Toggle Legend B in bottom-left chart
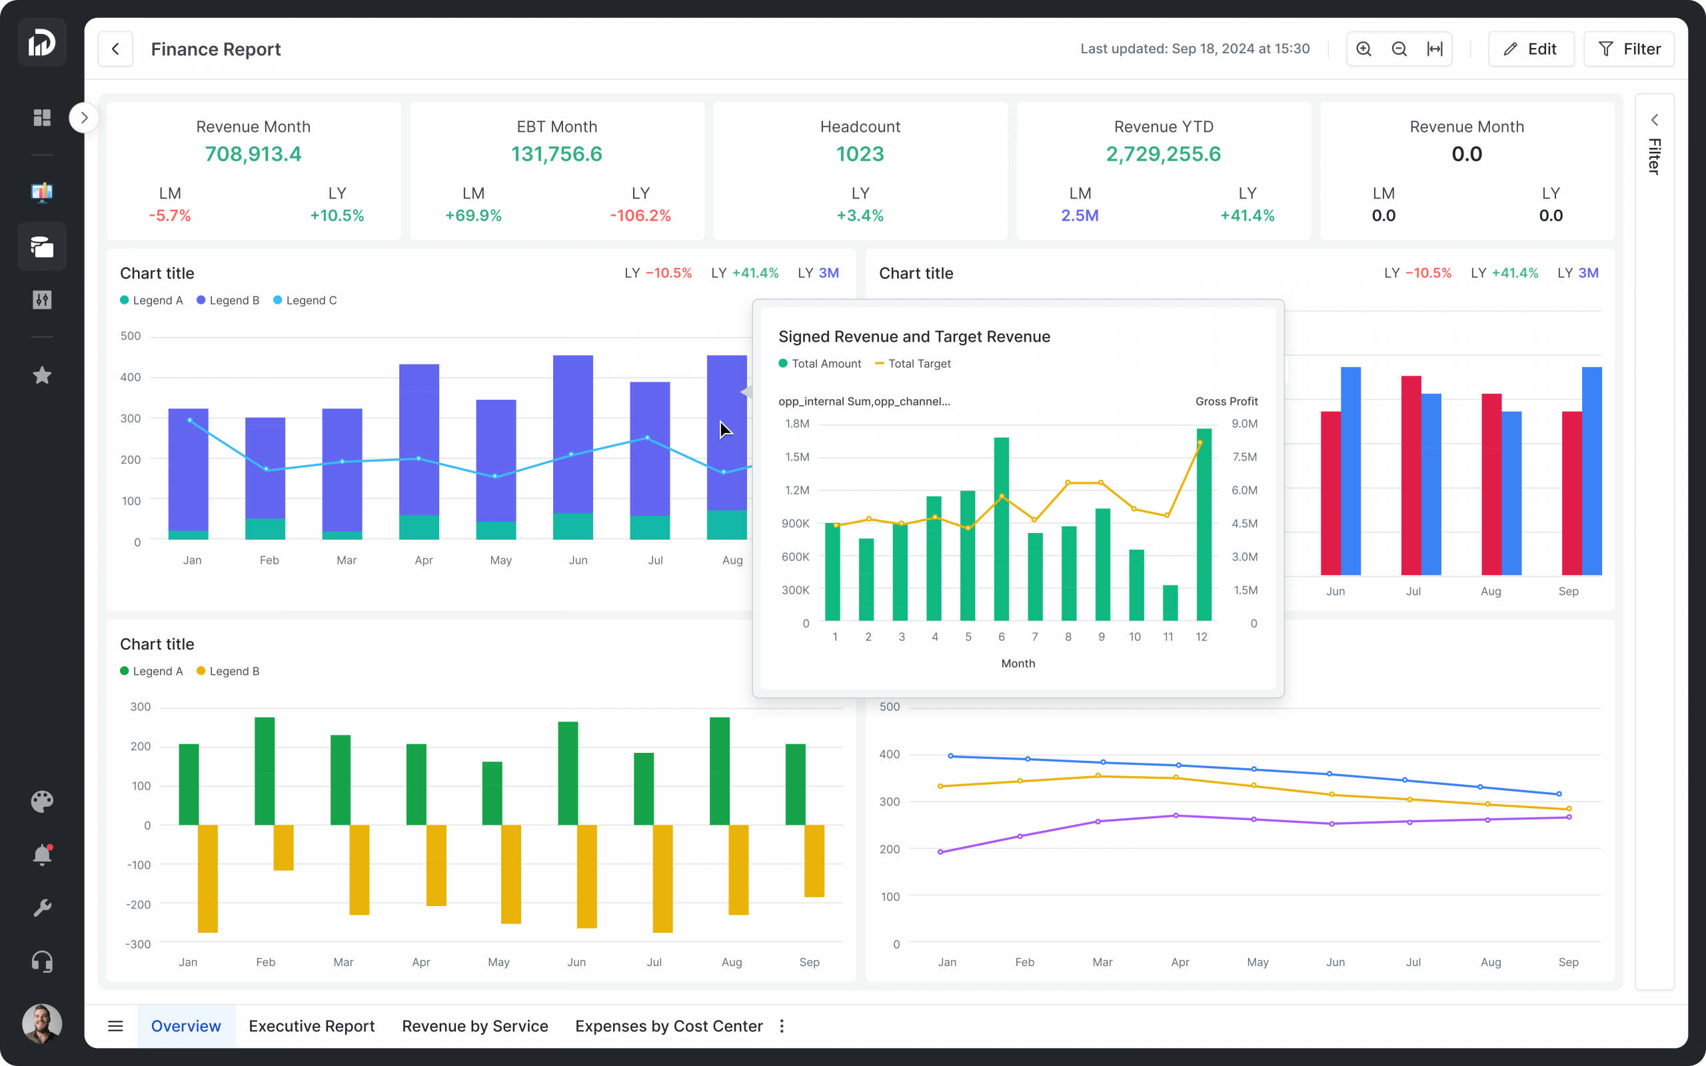The height and width of the screenshot is (1066, 1706). click(228, 671)
